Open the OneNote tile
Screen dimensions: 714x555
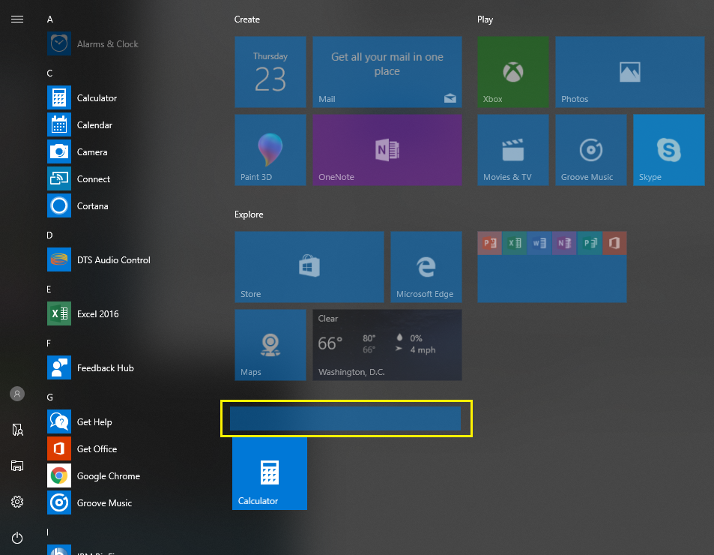387,150
